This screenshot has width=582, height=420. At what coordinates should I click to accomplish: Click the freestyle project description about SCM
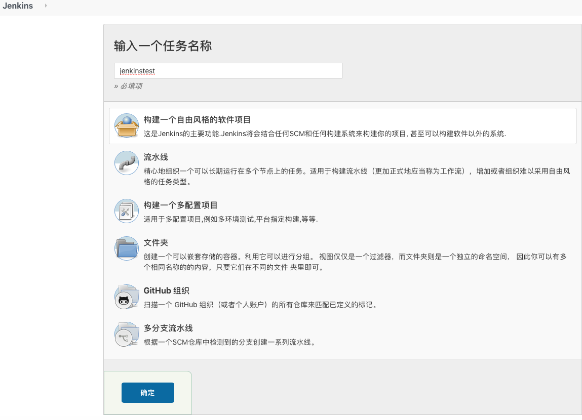click(x=325, y=134)
